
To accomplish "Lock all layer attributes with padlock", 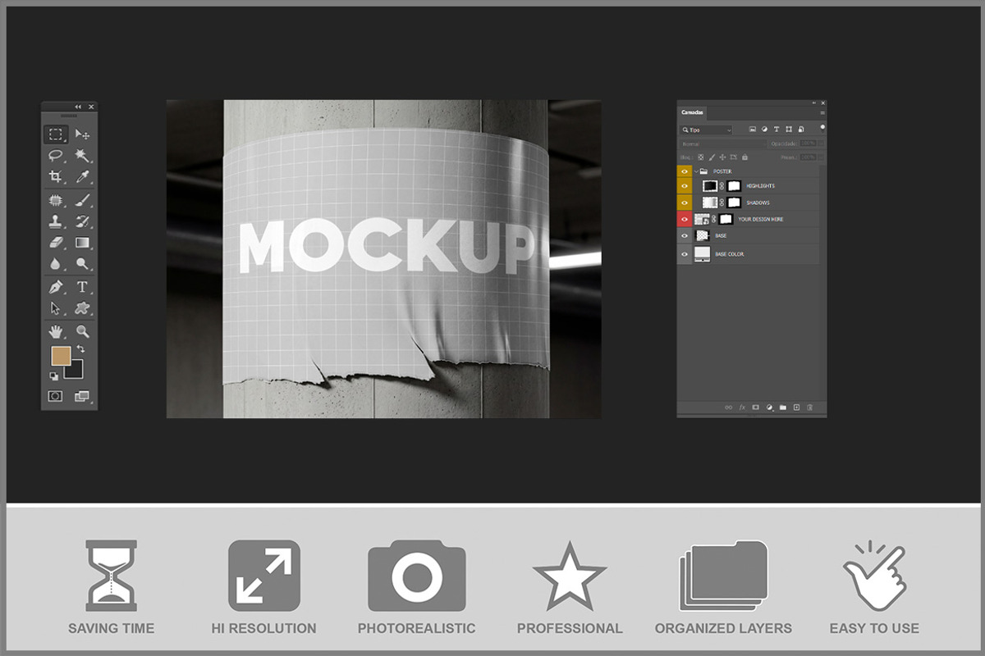I will pyautogui.click(x=744, y=157).
